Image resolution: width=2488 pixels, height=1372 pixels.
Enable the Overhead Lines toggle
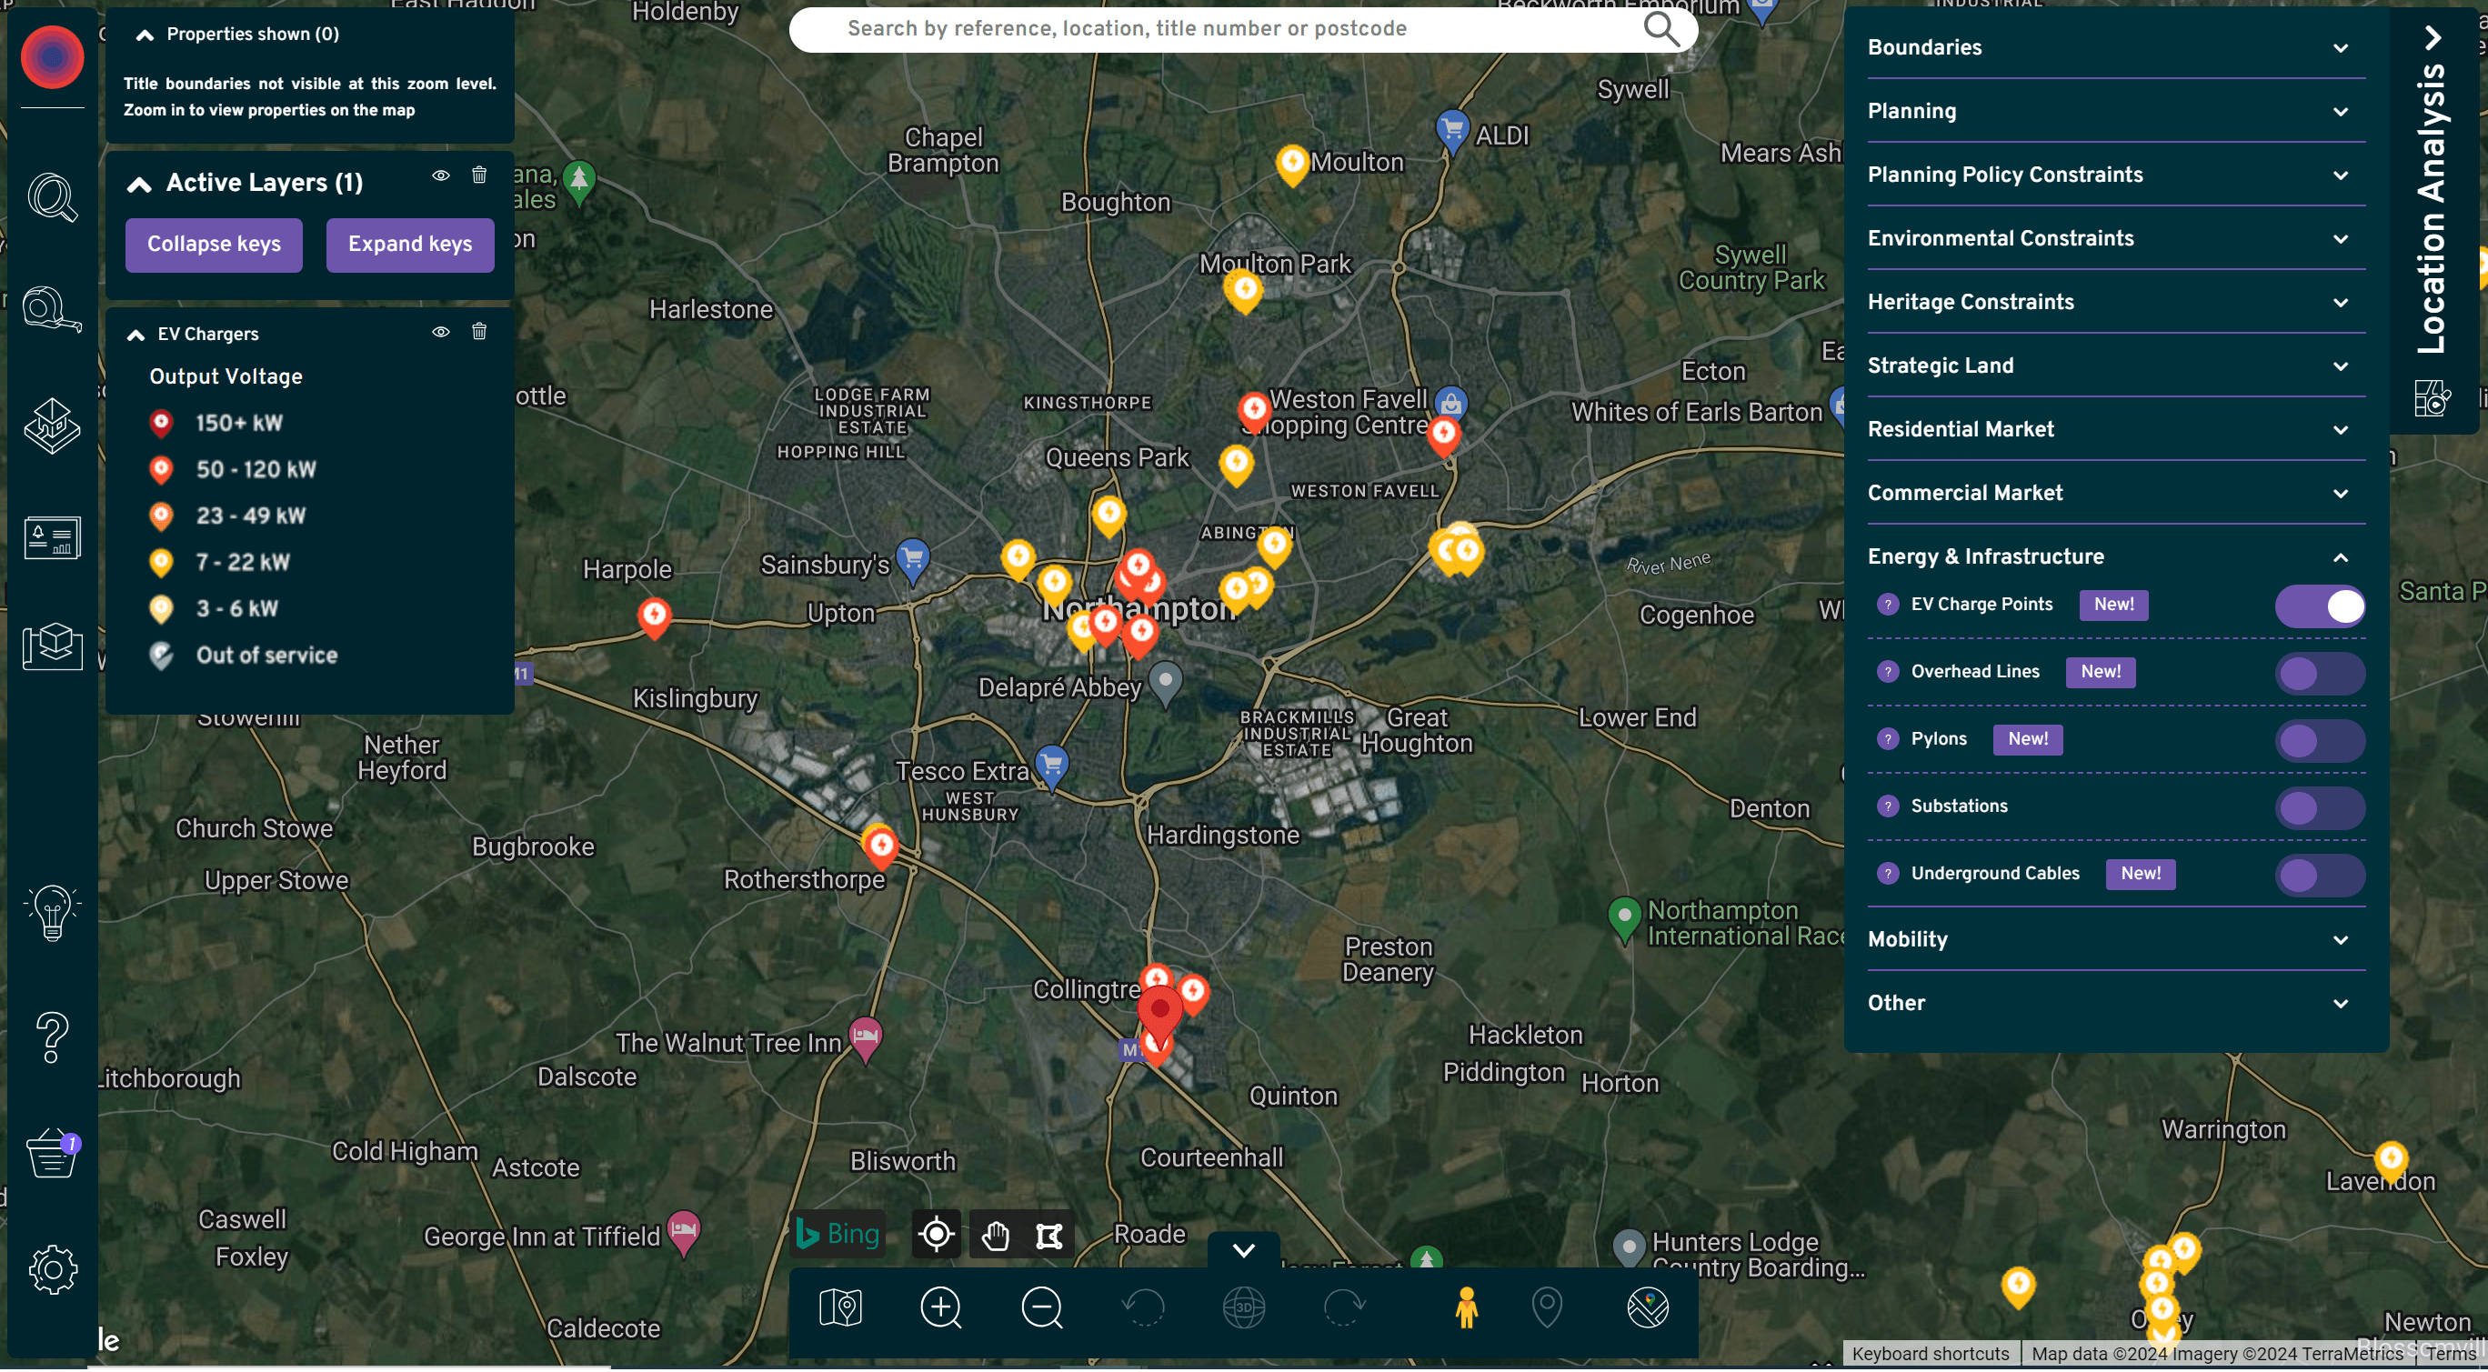coord(2319,674)
